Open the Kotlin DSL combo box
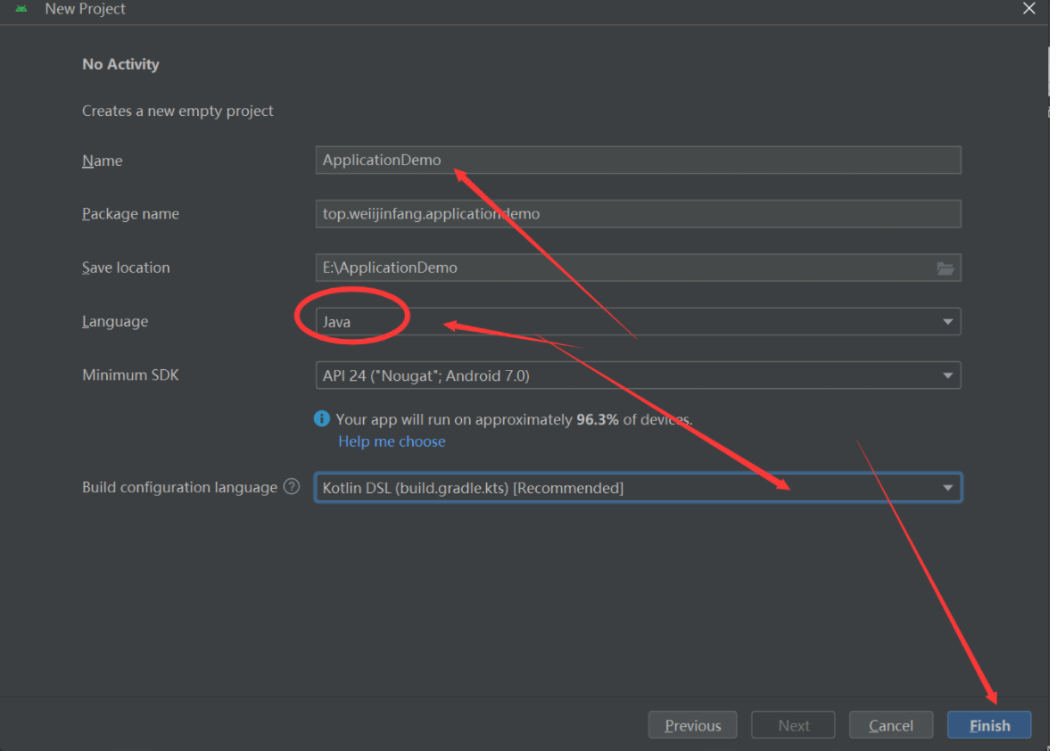1057x751 pixels. pos(638,487)
